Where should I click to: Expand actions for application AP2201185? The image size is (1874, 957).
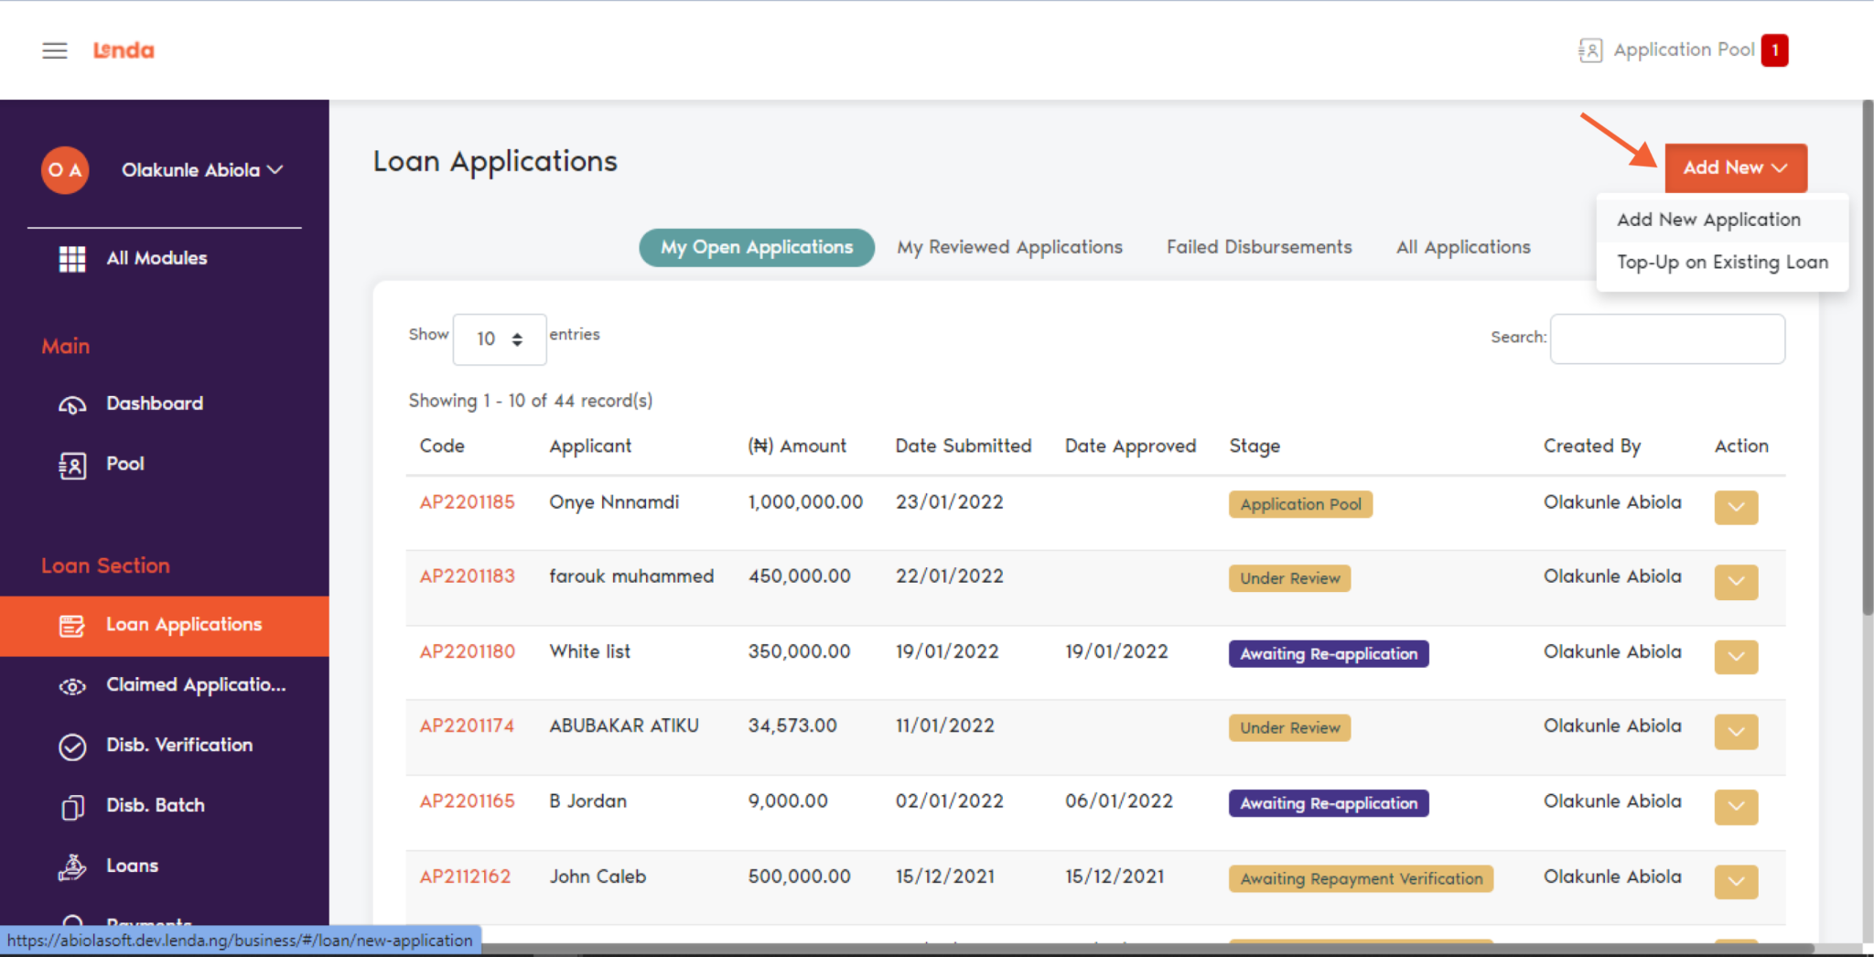point(1736,507)
